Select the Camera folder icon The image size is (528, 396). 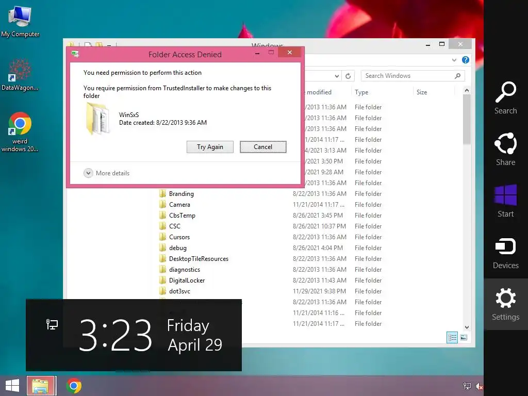162,204
